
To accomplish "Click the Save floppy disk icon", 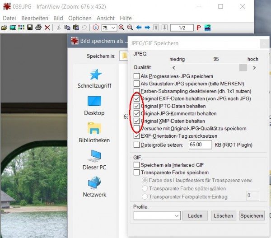I will point(30,28).
